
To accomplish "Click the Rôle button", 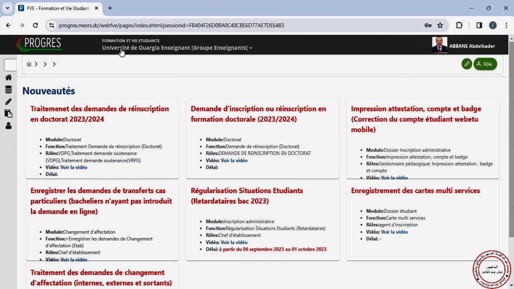I will click(485, 64).
